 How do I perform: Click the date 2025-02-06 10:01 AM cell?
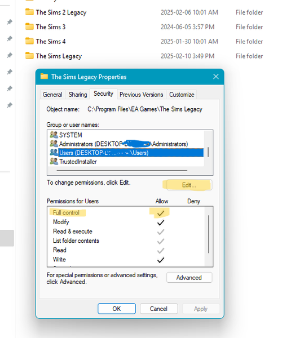[190, 12]
